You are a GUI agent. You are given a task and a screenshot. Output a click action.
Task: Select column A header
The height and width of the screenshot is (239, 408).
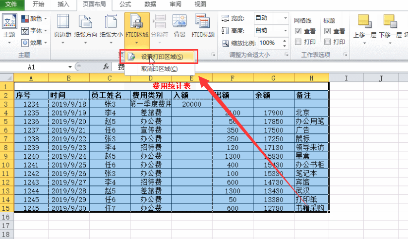tap(31, 78)
